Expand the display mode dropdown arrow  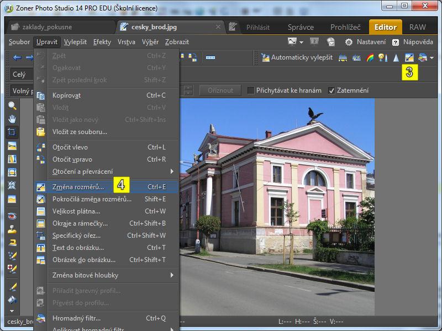coord(301,42)
